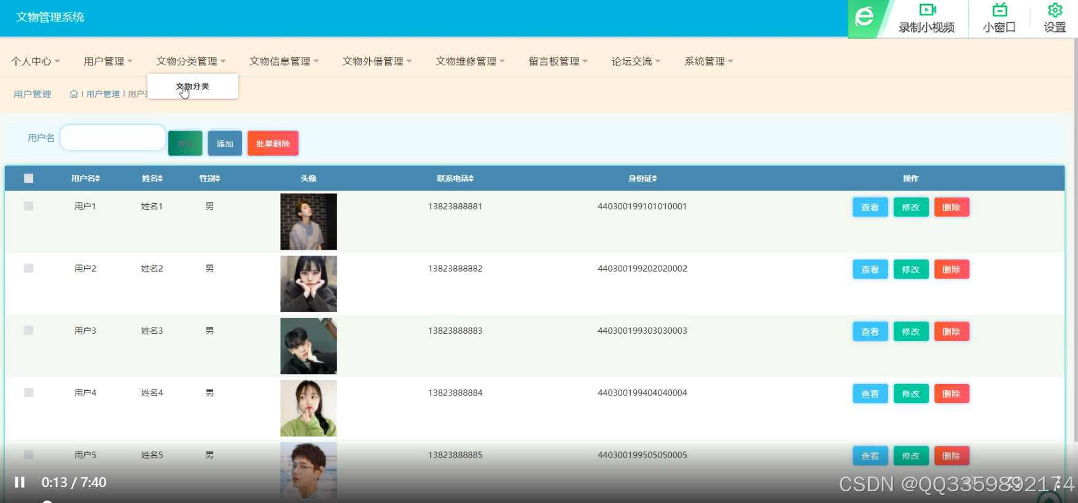
Task: Click 删除 for 用户3
Action: click(951, 332)
